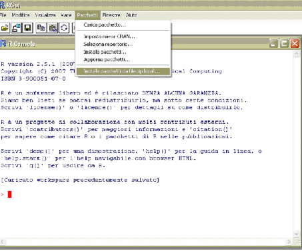Click the 'SENZA ALCUNA GARANZIA' line
This screenshot has height=251, width=302.
pos(111,93)
